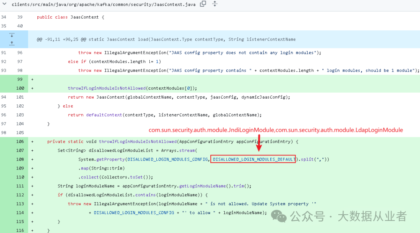
Task: Expand hidden lines downward in the hunk header
Action: pyautogui.click(x=12, y=35)
